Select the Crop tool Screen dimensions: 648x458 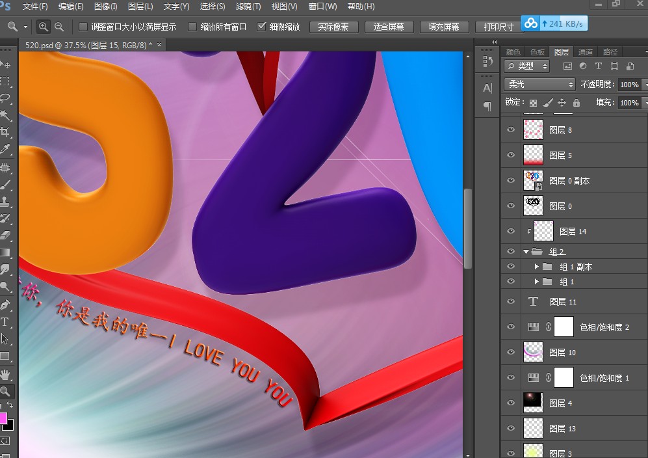click(x=5, y=132)
